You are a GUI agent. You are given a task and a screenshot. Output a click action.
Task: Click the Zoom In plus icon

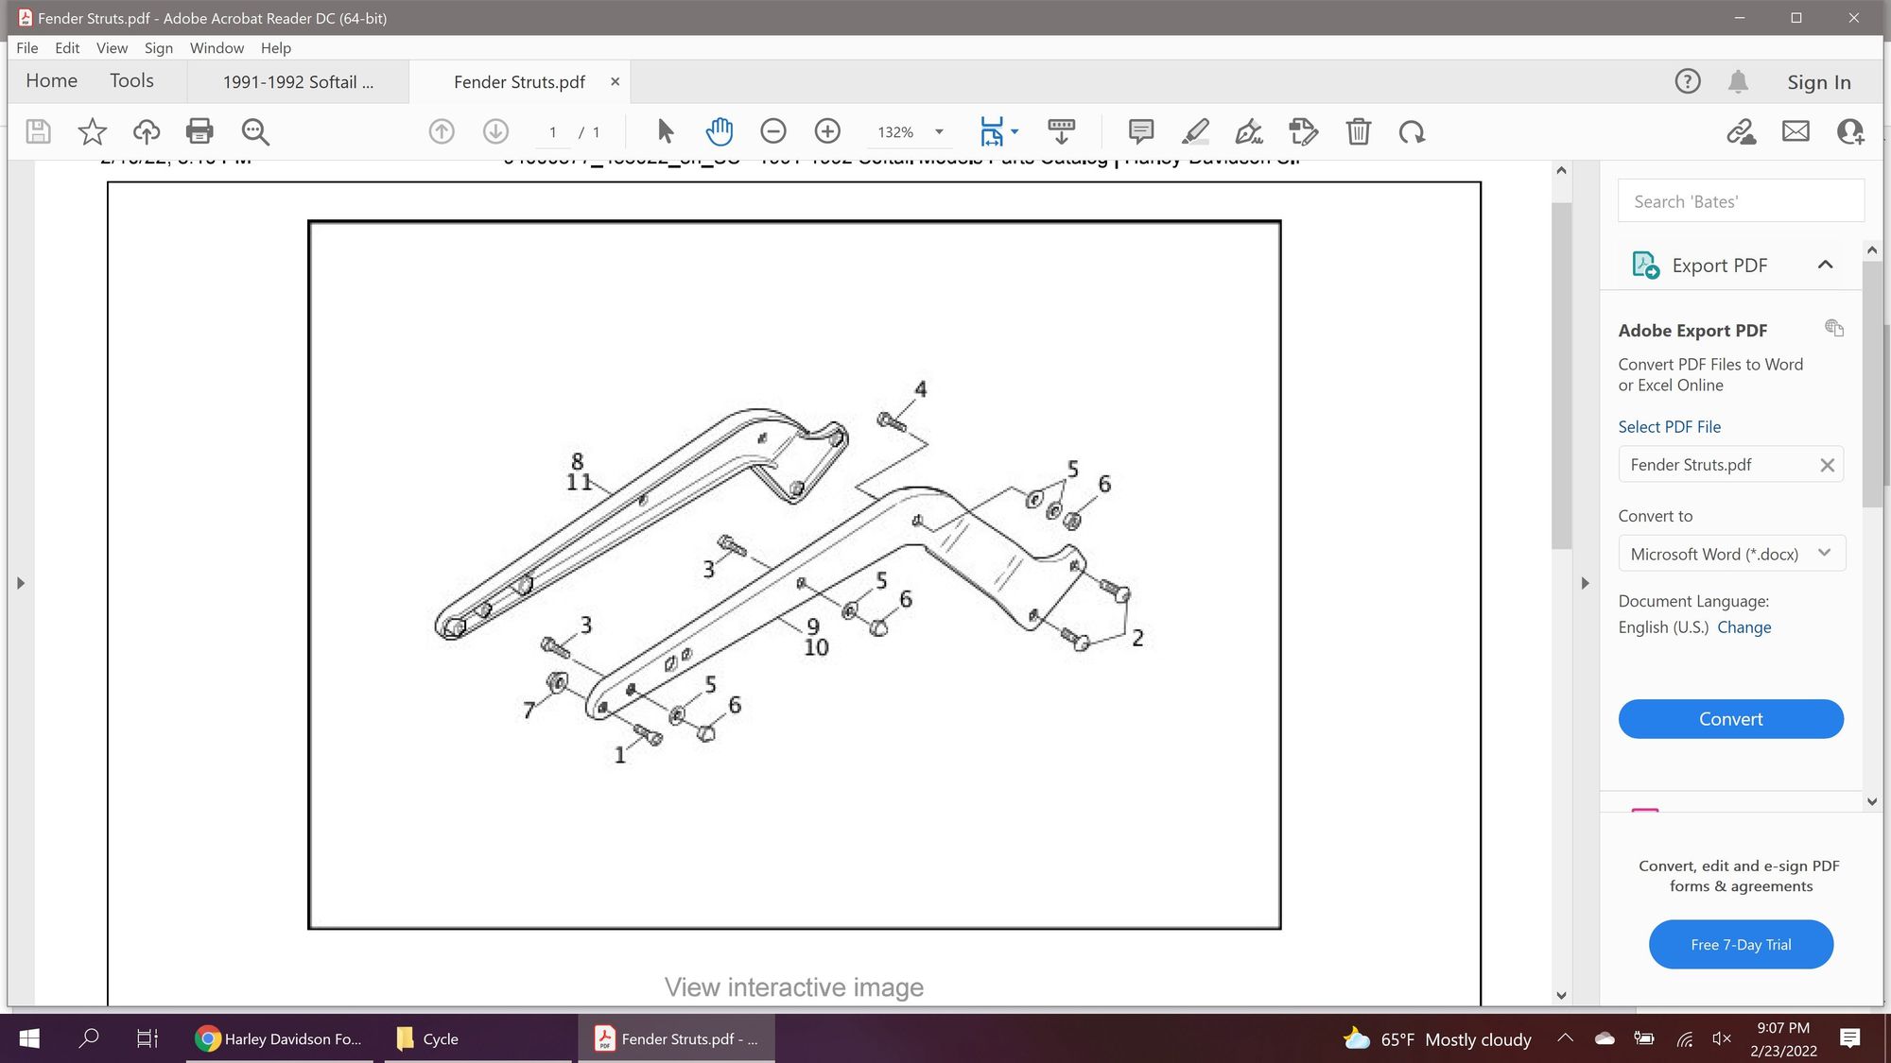(827, 131)
